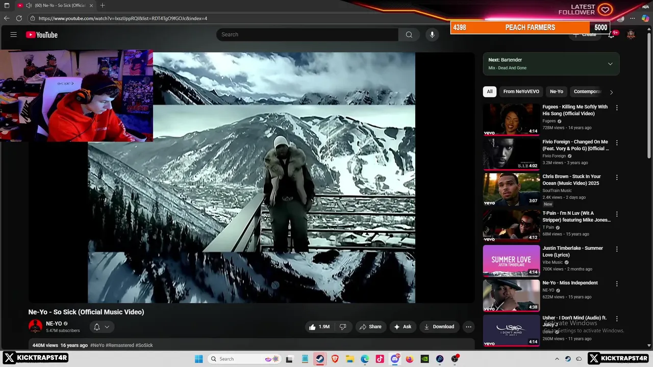Open the #Remastered hashtag link
The height and width of the screenshot is (367, 653).
point(120,345)
